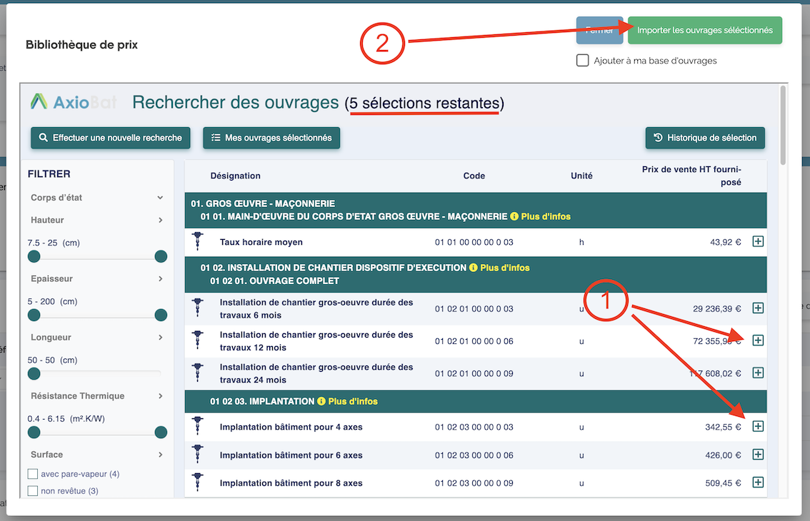Click info icon beside IMPLANTATION heading

(321, 401)
